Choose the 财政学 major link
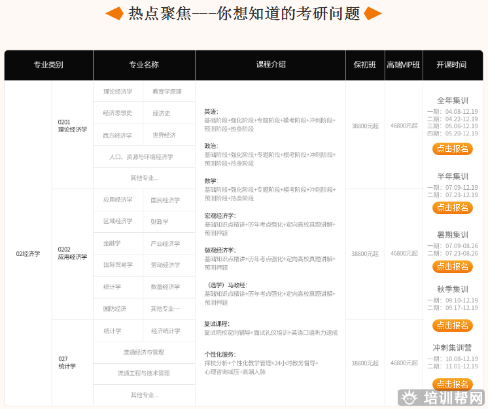Image resolution: width=488 pixels, height=409 pixels. 160,222
